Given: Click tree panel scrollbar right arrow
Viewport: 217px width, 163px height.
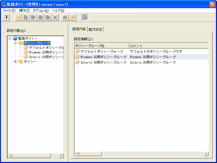Looking at the screenshot, I should (61, 155).
